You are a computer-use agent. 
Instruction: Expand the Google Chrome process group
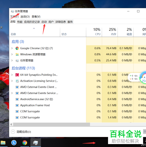(12, 48)
